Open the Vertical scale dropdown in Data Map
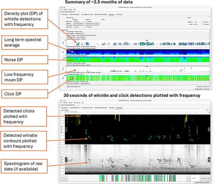Screen dimensions: 215x184 click(x=197, y=24)
